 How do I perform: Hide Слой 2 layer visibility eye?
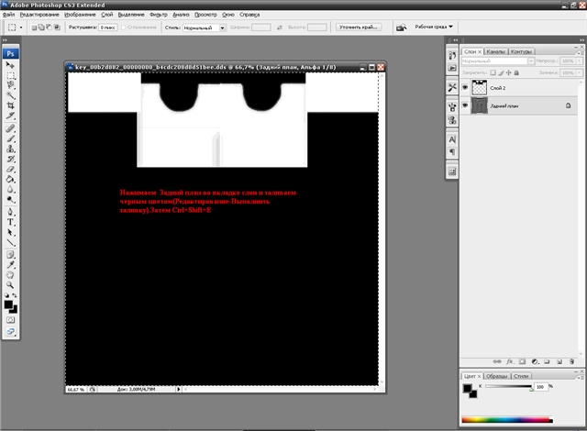pos(465,88)
